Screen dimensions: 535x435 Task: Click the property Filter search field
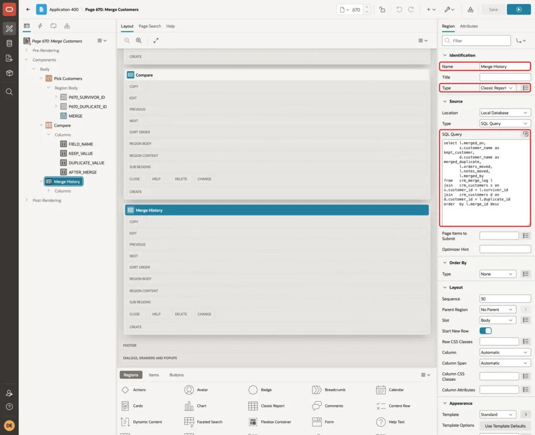click(476, 41)
